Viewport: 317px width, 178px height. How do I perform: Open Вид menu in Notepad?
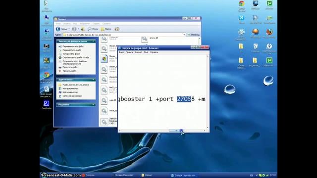(146, 52)
